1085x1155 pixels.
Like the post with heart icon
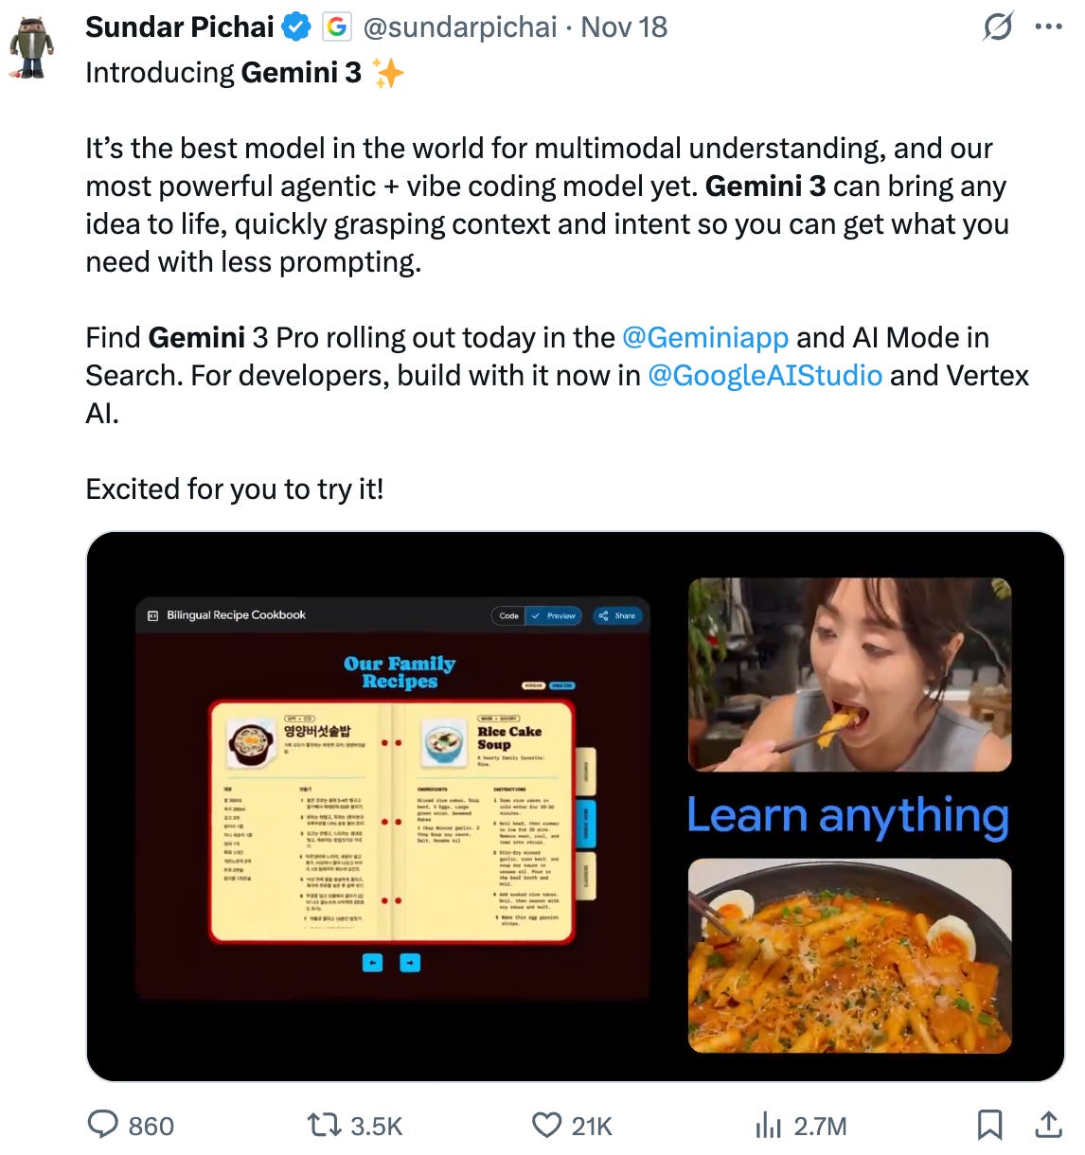coord(546,1125)
